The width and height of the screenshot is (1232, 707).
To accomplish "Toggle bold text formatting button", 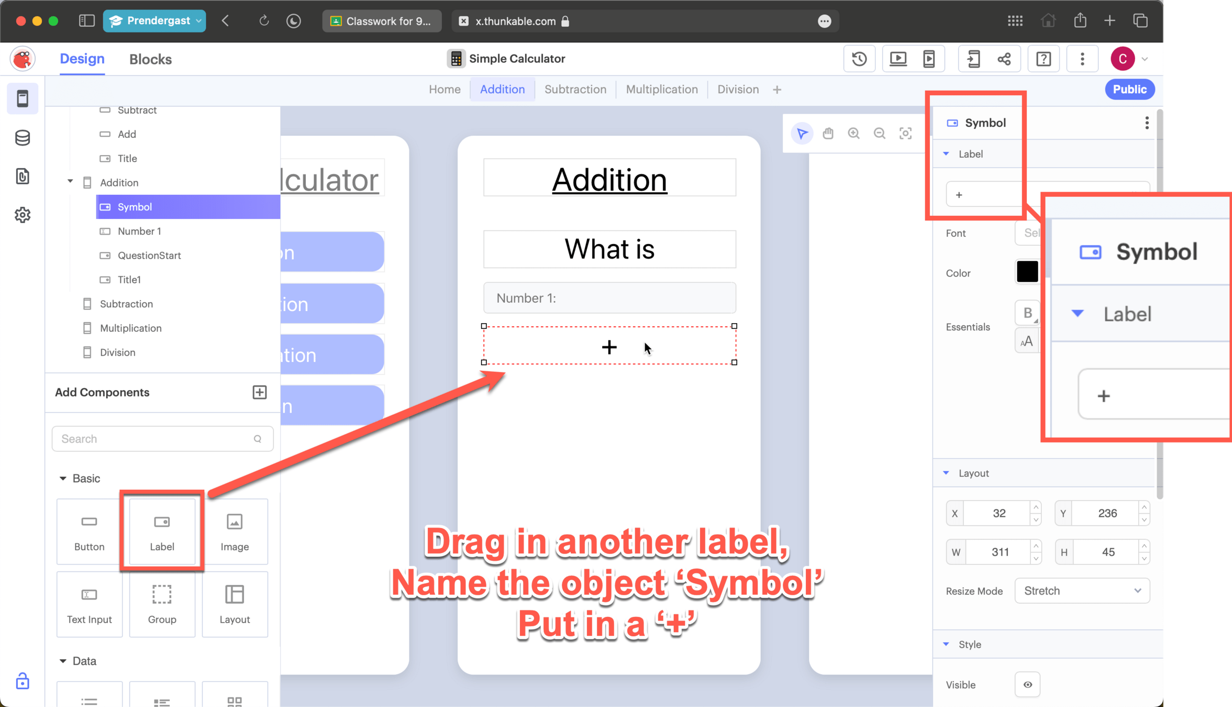I will click(1027, 313).
